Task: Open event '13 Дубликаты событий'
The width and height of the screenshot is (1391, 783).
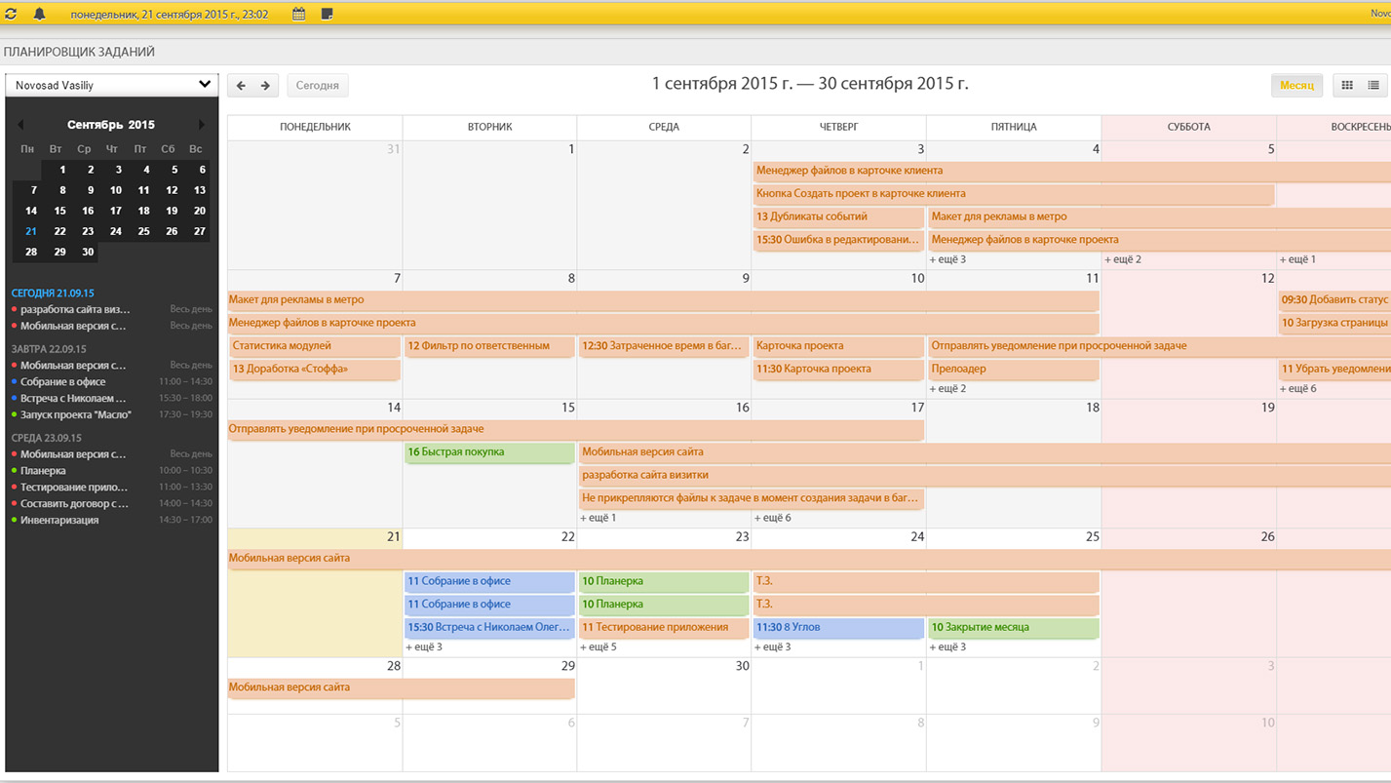Action: [838, 217]
